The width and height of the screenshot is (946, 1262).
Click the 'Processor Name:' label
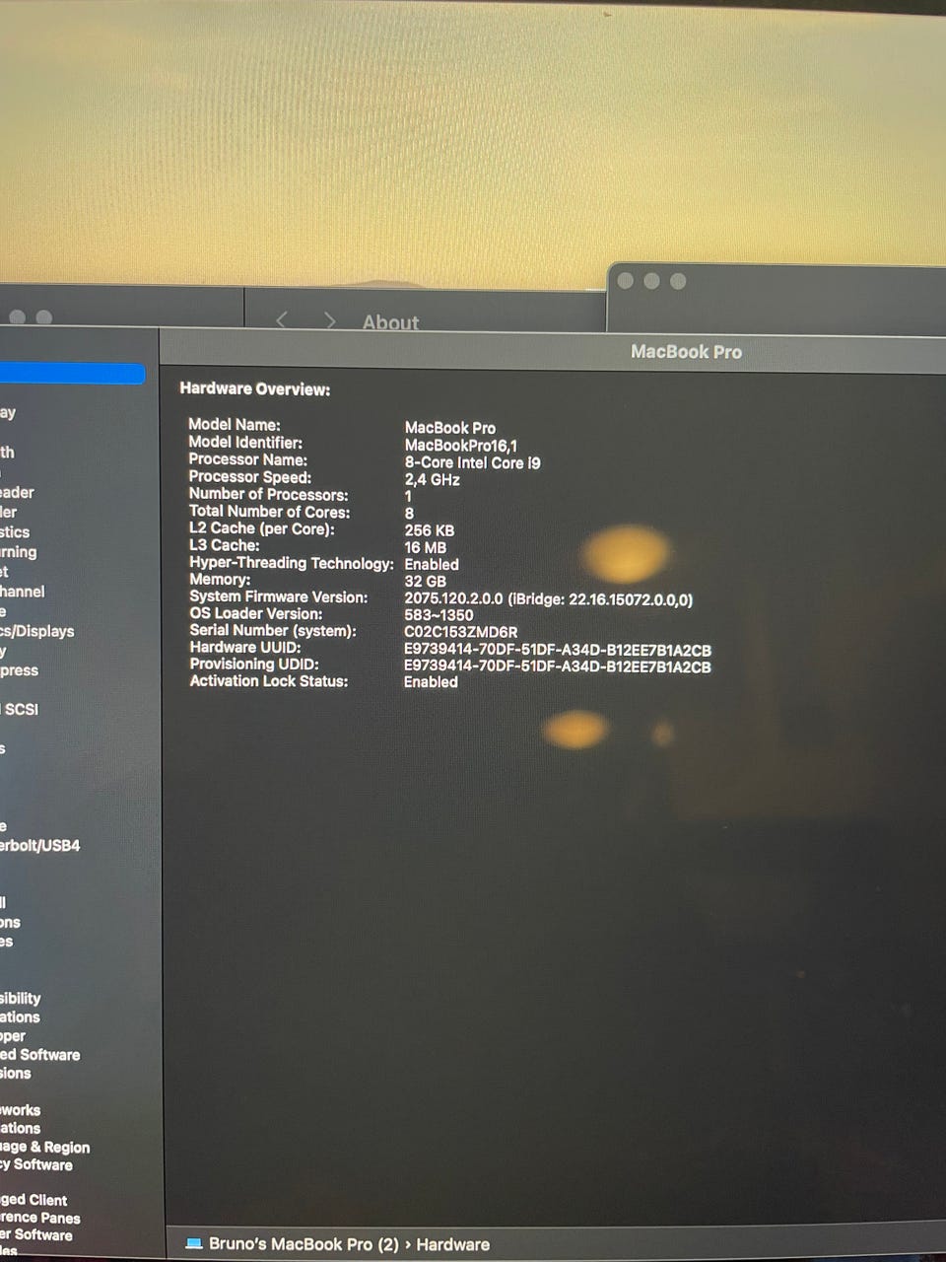(x=248, y=459)
